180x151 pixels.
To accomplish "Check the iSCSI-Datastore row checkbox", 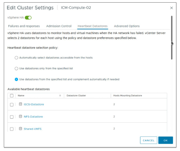I will point(12,104).
